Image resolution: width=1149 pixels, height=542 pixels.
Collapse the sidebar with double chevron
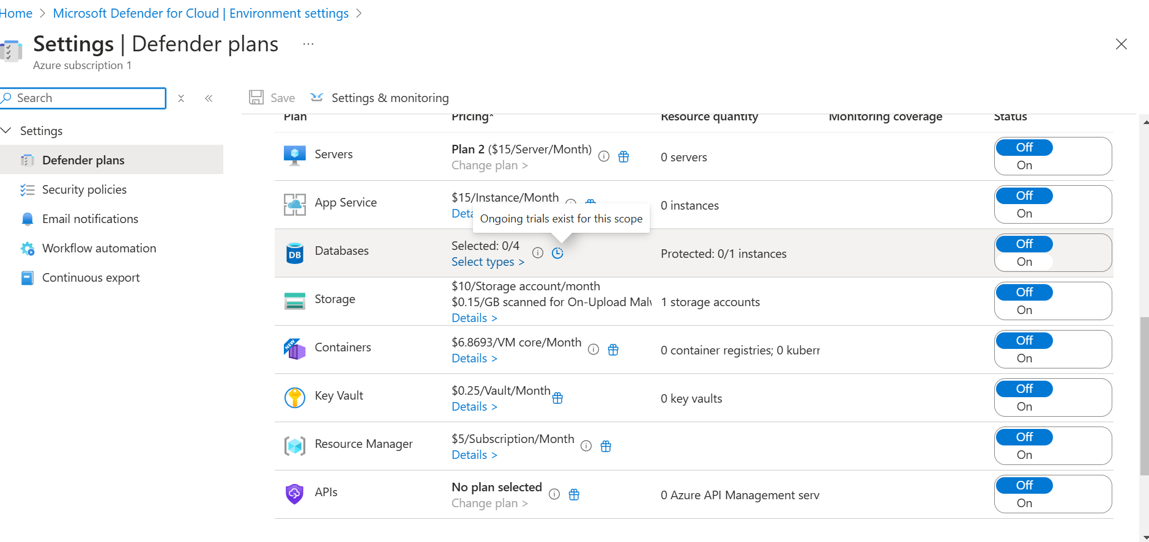point(209,98)
